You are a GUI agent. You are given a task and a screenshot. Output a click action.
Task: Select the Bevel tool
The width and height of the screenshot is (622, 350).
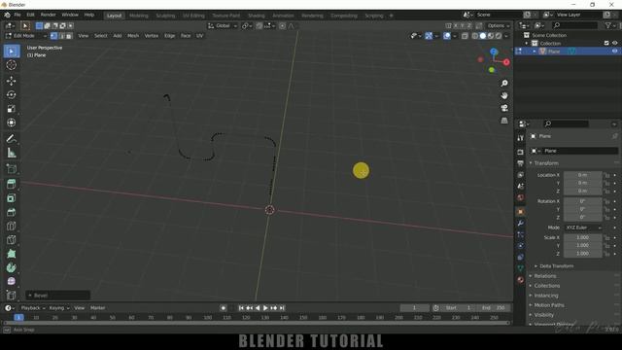coord(12,212)
